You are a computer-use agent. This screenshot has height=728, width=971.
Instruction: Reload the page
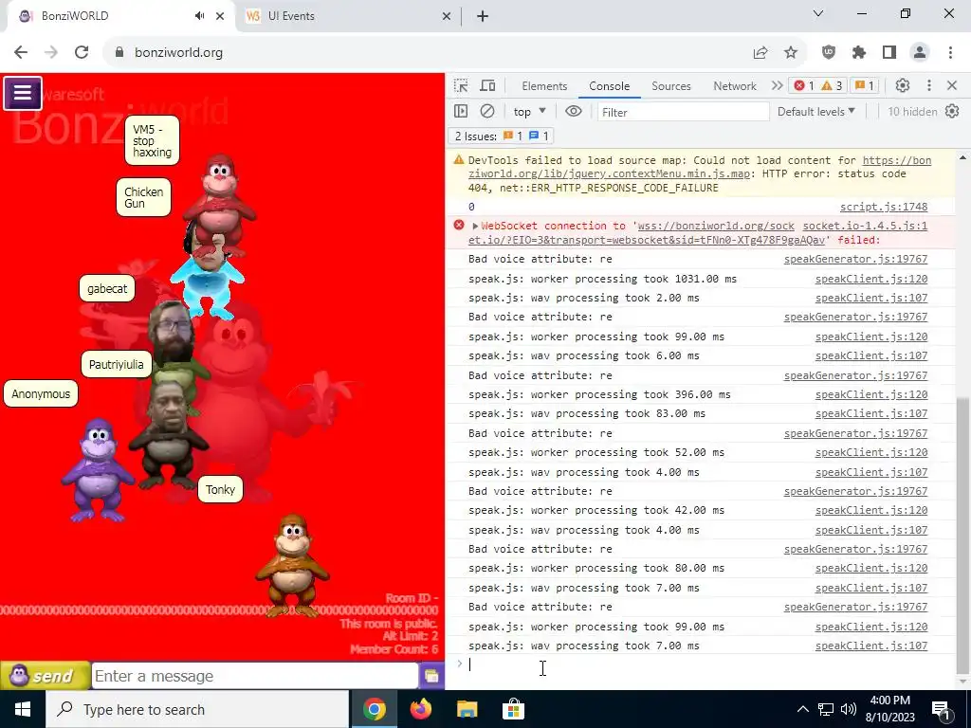click(x=82, y=52)
